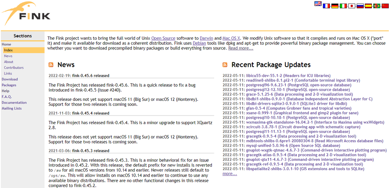Follow the Mac OS X link

[231, 38]
